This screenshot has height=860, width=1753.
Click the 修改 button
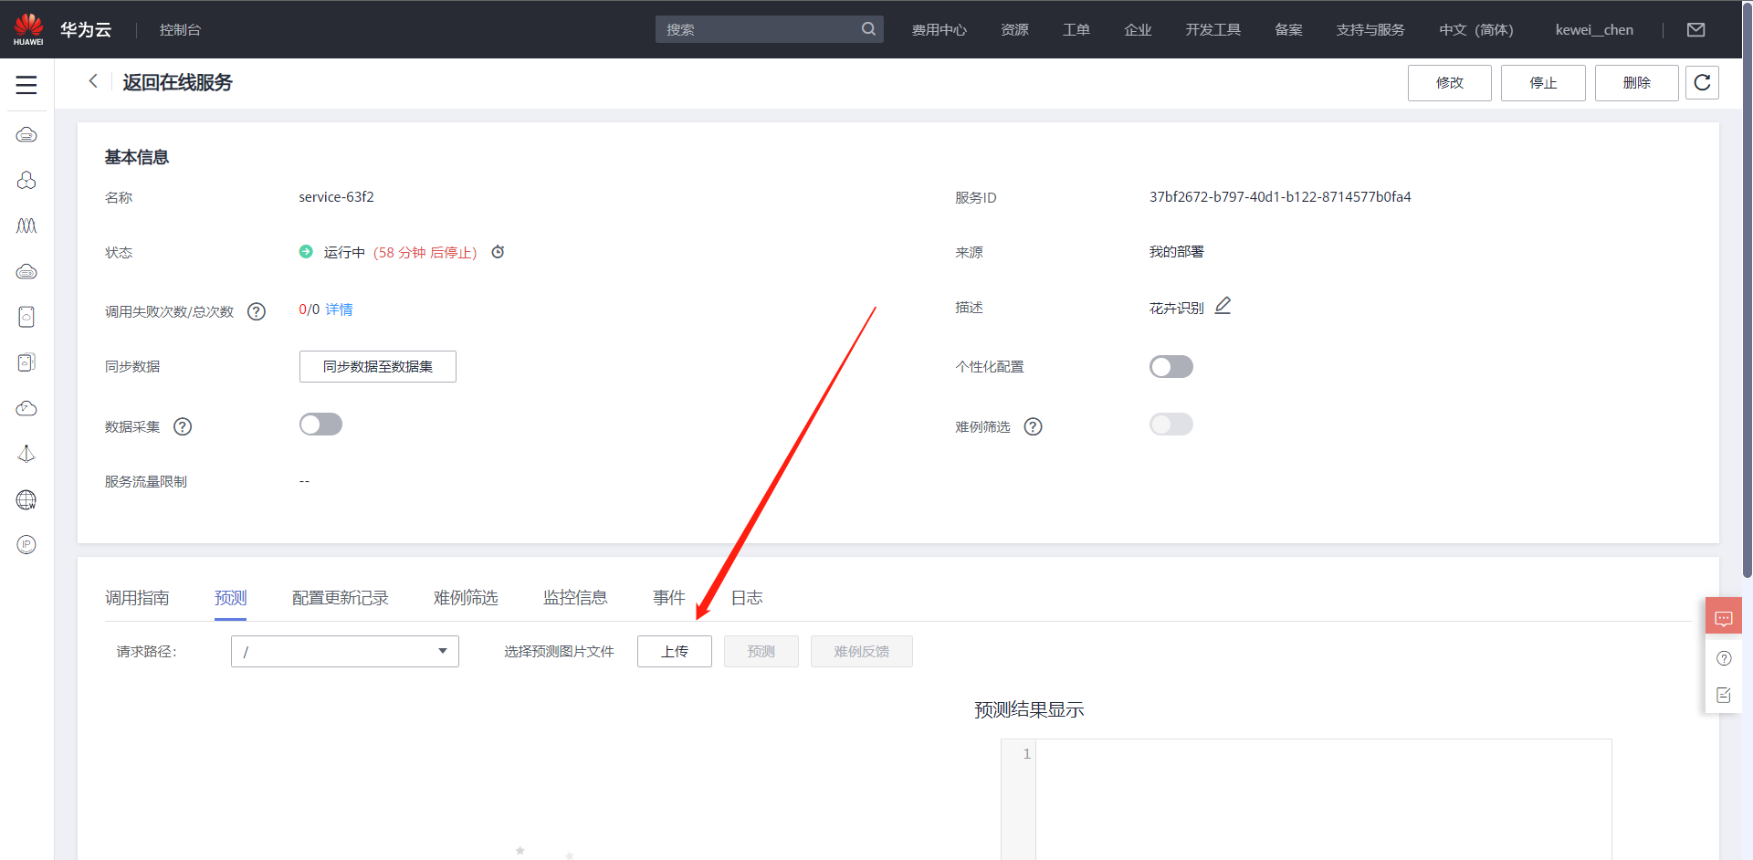click(x=1450, y=83)
